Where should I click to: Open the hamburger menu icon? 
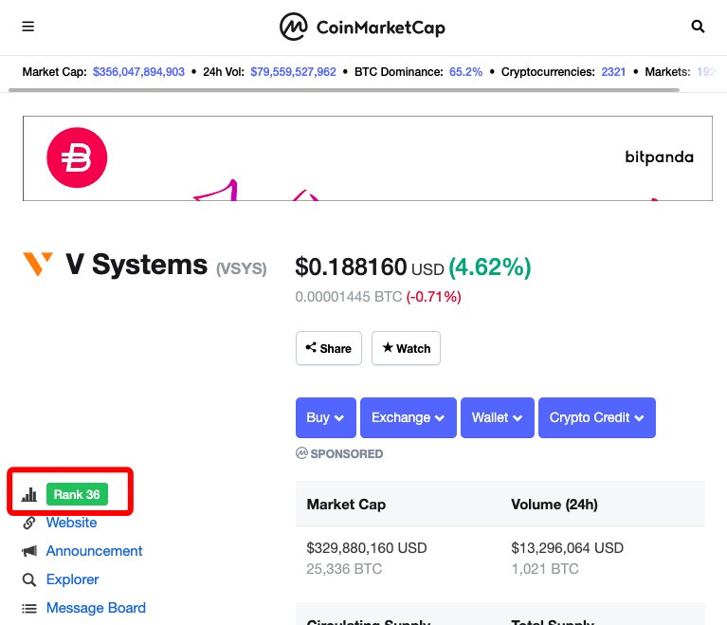point(28,27)
